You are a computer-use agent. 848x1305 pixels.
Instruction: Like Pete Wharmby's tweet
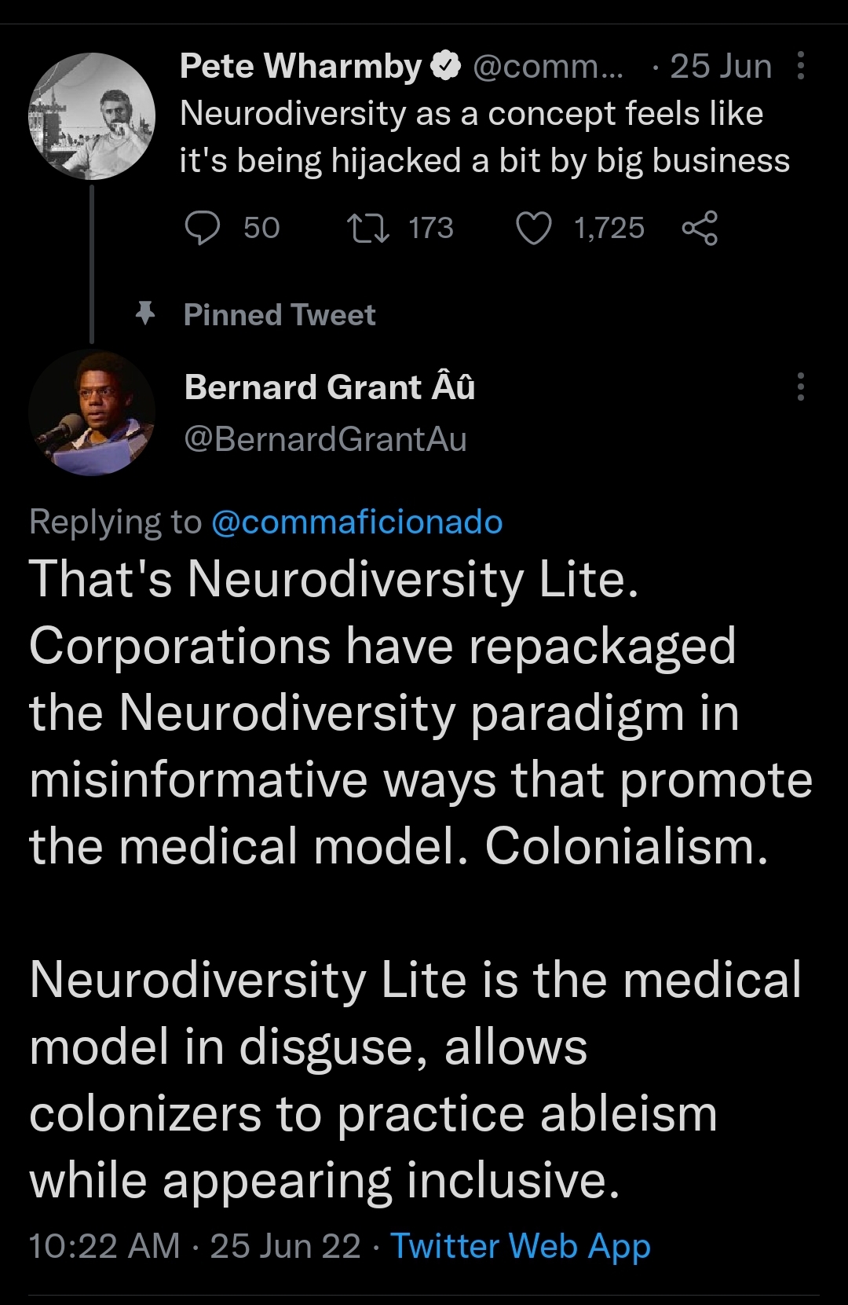(534, 228)
